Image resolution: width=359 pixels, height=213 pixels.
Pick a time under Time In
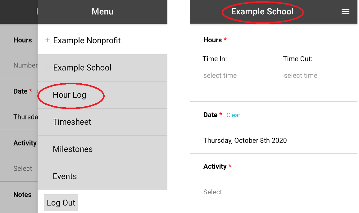pyautogui.click(x=220, y=76)
